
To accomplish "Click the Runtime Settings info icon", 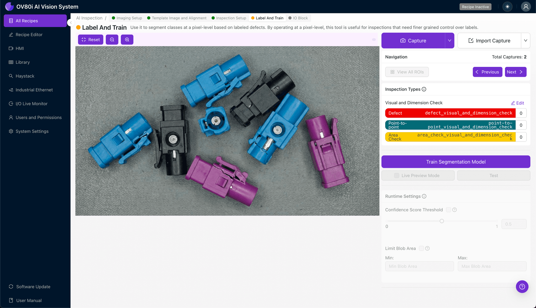I will 424,196.
